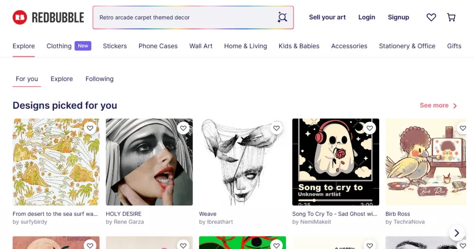
Task: Open the Sad Ghost artwork thumbnail
Action: tap(336, 162)
